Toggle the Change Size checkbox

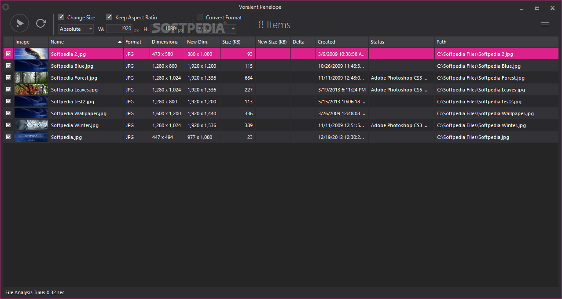(x=61, y=17)
